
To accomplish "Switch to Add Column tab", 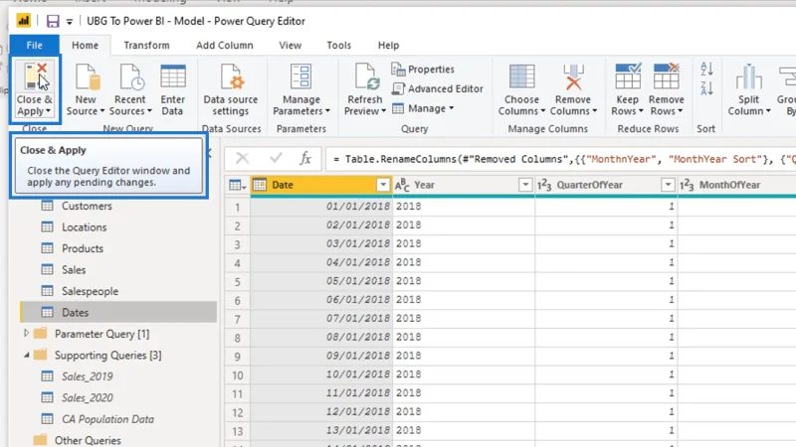I will coord(225,45).
